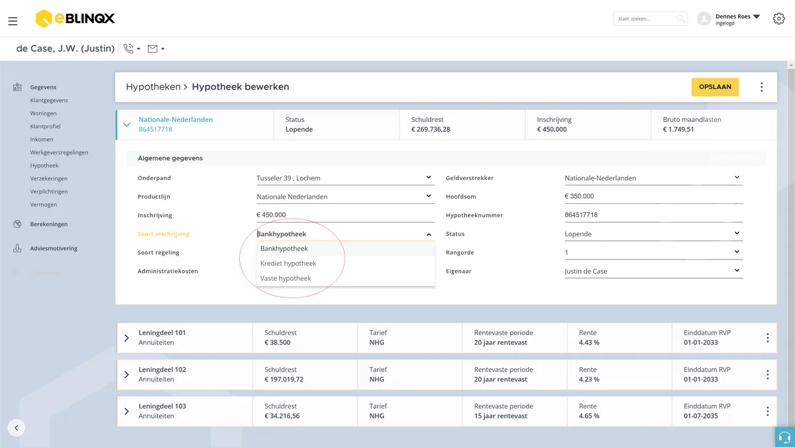Viewport: 795px width, 447px height.
Task: Go back to Hypotheken breadcrumb
Action: [153, 87]
